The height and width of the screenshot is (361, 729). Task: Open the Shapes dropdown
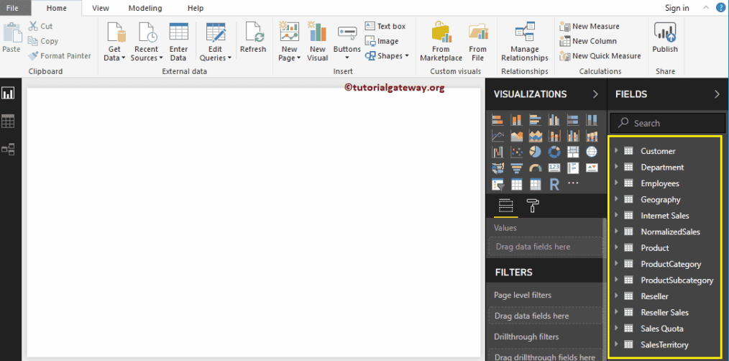pyautogui.click(x=387, y=56)
